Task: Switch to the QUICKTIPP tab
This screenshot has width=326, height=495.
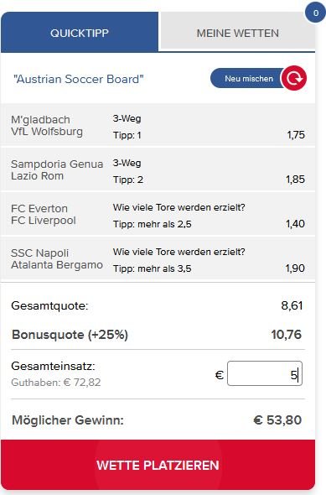Action: point(80,33)
